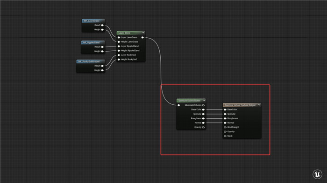Click the Height RockySoil input pin
This screenshot has height=183, width=327.
(119, 60)
